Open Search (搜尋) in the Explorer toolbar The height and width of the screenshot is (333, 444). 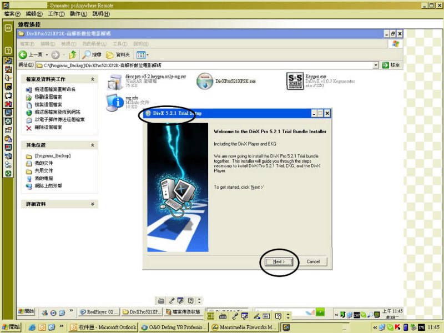click(92, 54)
